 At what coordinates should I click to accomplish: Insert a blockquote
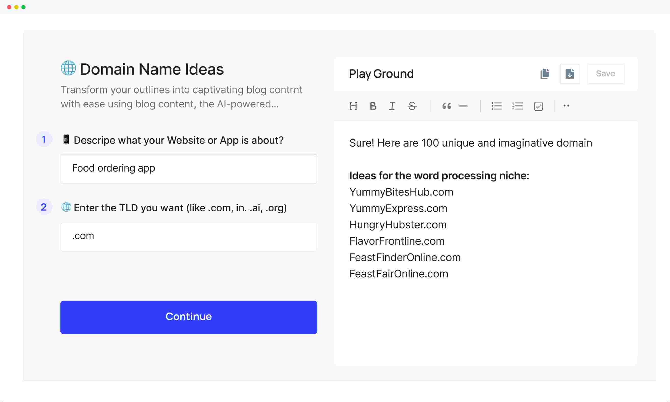coord(446,106)
